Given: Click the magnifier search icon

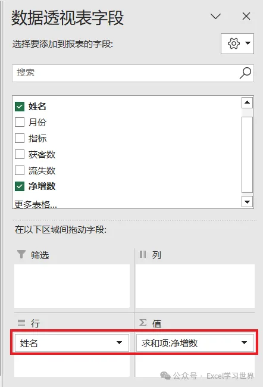Looking at the screenshot, I should point(245,73).
